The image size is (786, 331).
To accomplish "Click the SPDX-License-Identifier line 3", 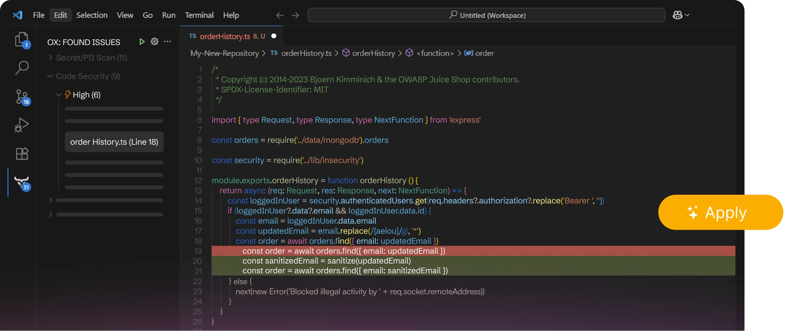I will click(272, 89).
